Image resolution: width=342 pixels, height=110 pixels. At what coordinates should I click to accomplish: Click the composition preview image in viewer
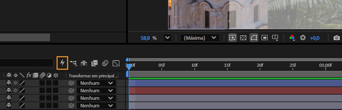tap(255, 14)
